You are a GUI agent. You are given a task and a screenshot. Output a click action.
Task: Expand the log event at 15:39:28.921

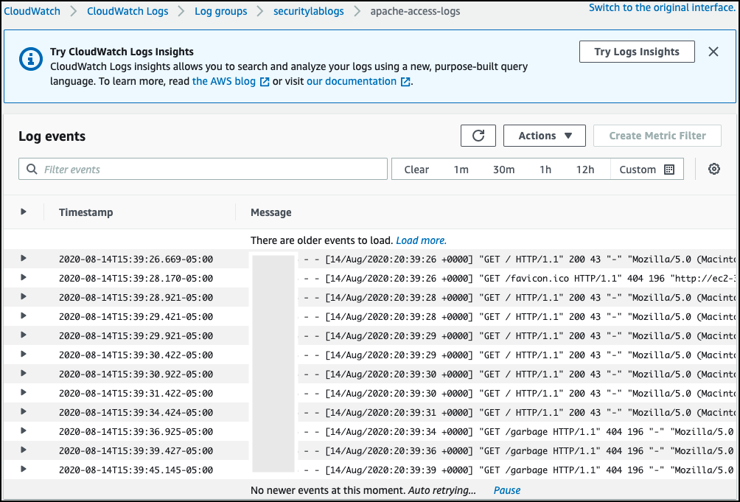[23, 296]
